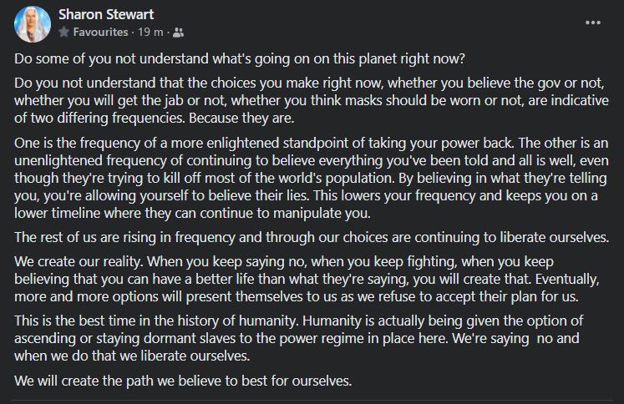This screenshot has width=624, height=404.
Task: Open Sharon Stewart's profile name link
Action: pyautogui.click(x=104, y=15)
